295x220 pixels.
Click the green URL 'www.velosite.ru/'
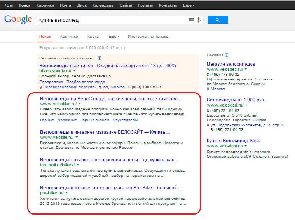pos(57,137)
